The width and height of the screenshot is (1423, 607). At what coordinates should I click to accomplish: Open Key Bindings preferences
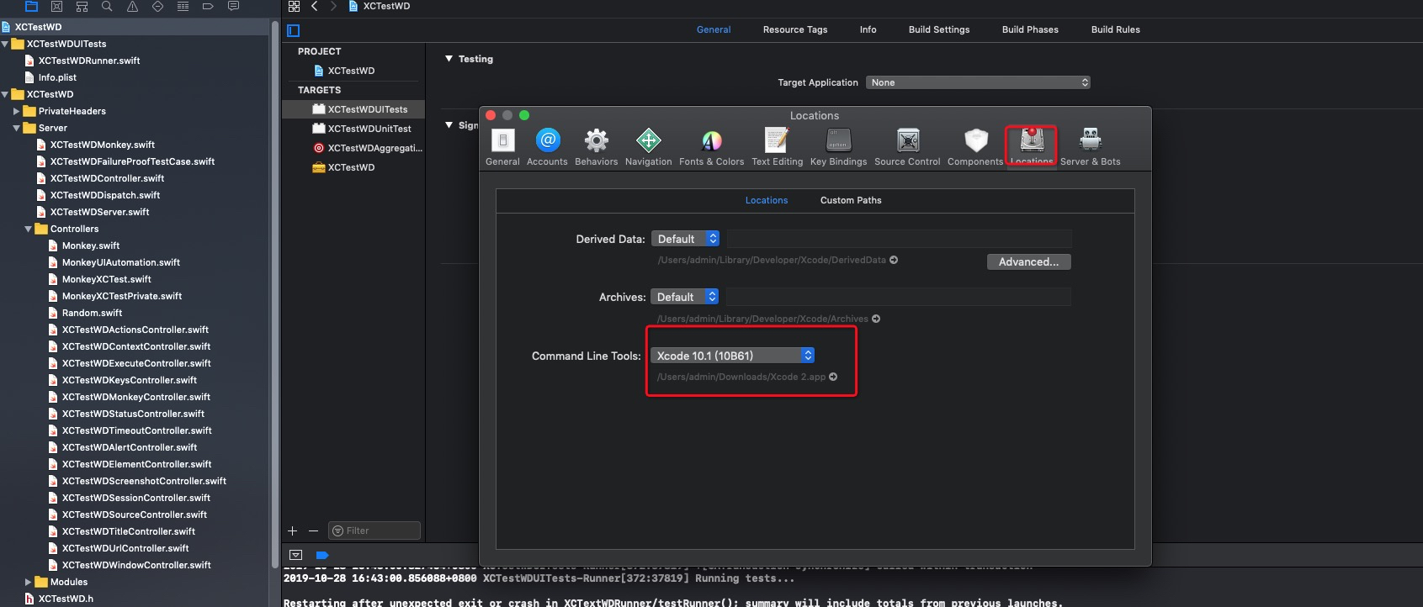coord(839,140)
